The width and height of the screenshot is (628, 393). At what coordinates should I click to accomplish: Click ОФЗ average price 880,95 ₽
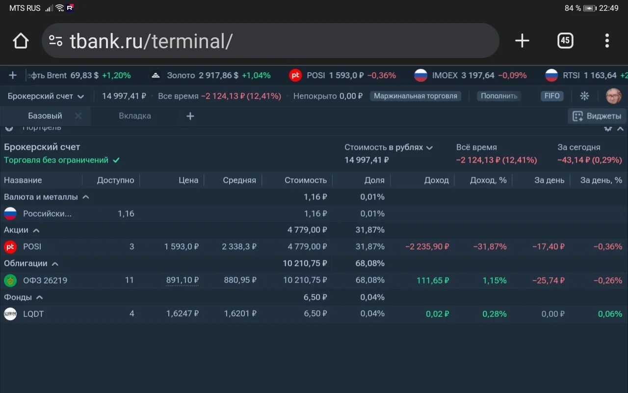tap(240, 280)
